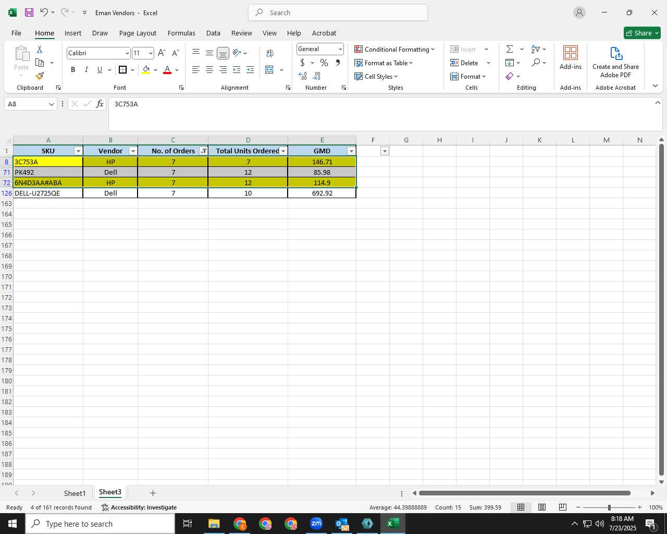The height and width of the screenshot is (534, 667).
Task: Open Vendor column filter dropdown
Action: pyautogui.click(x=133, y=151)
